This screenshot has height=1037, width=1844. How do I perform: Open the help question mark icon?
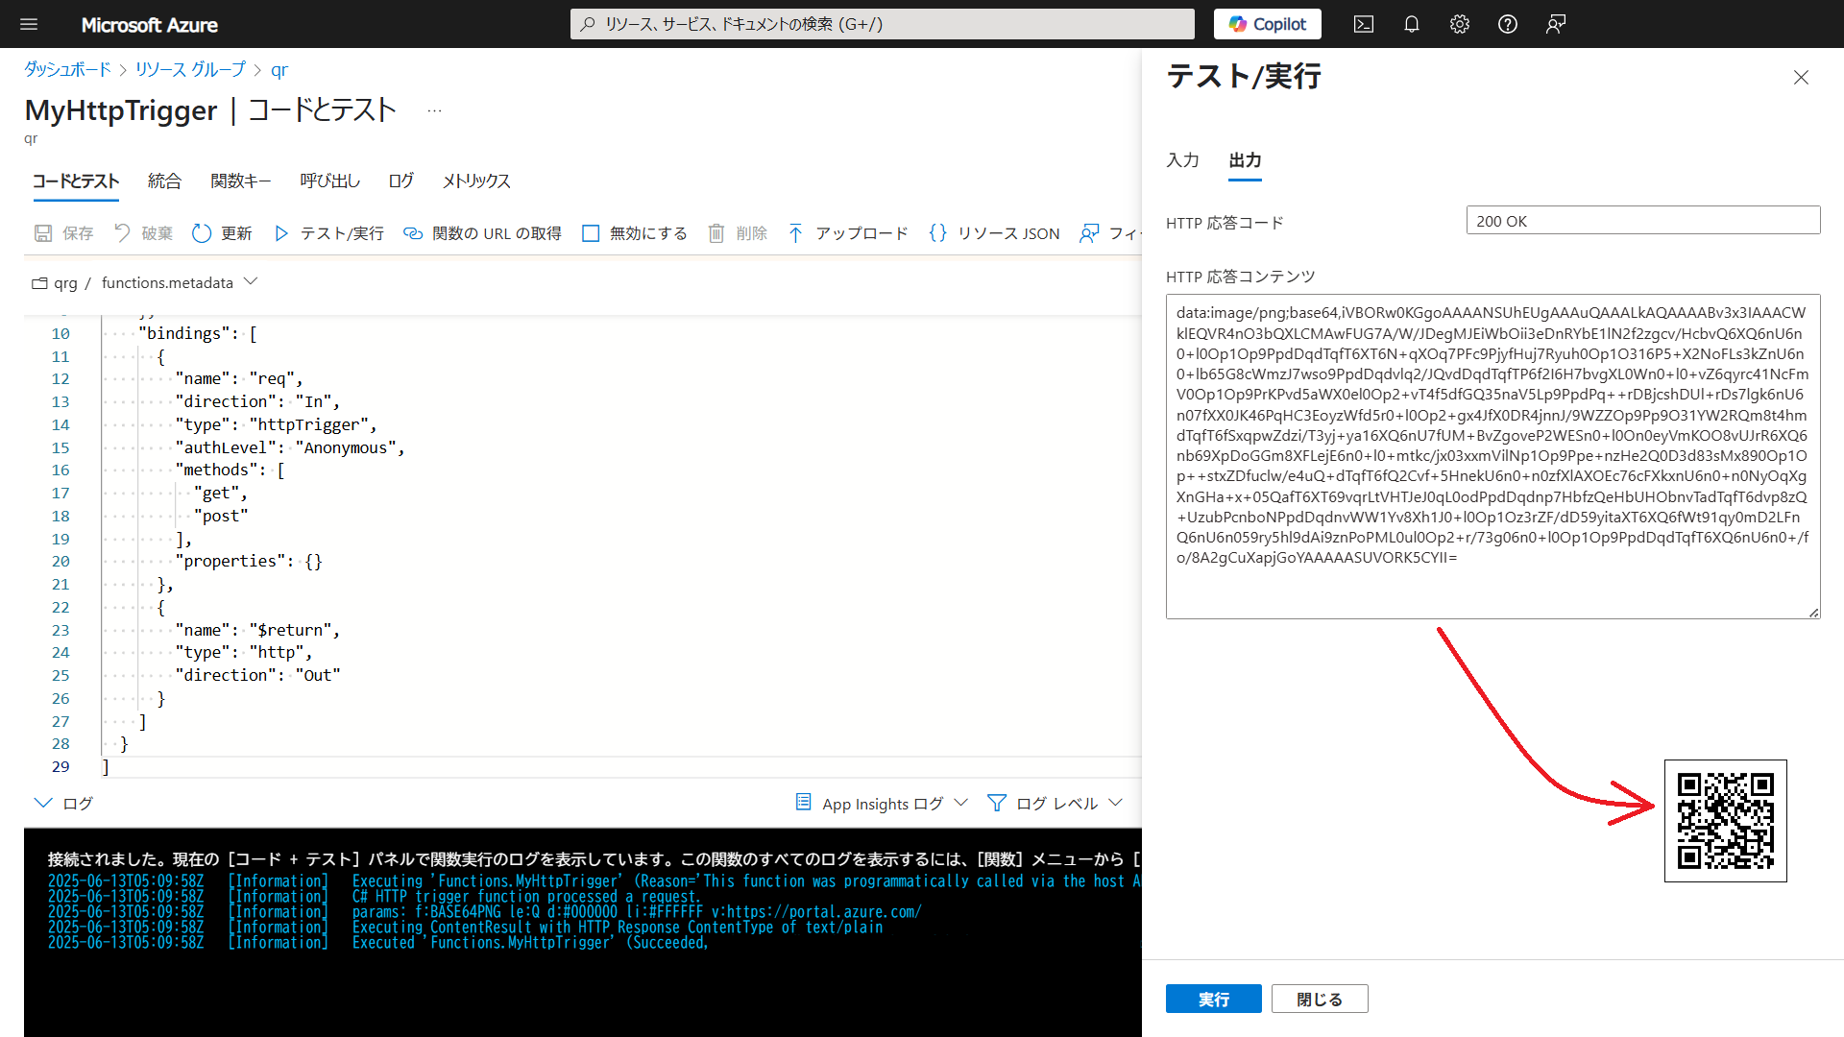coord(1508,24)
